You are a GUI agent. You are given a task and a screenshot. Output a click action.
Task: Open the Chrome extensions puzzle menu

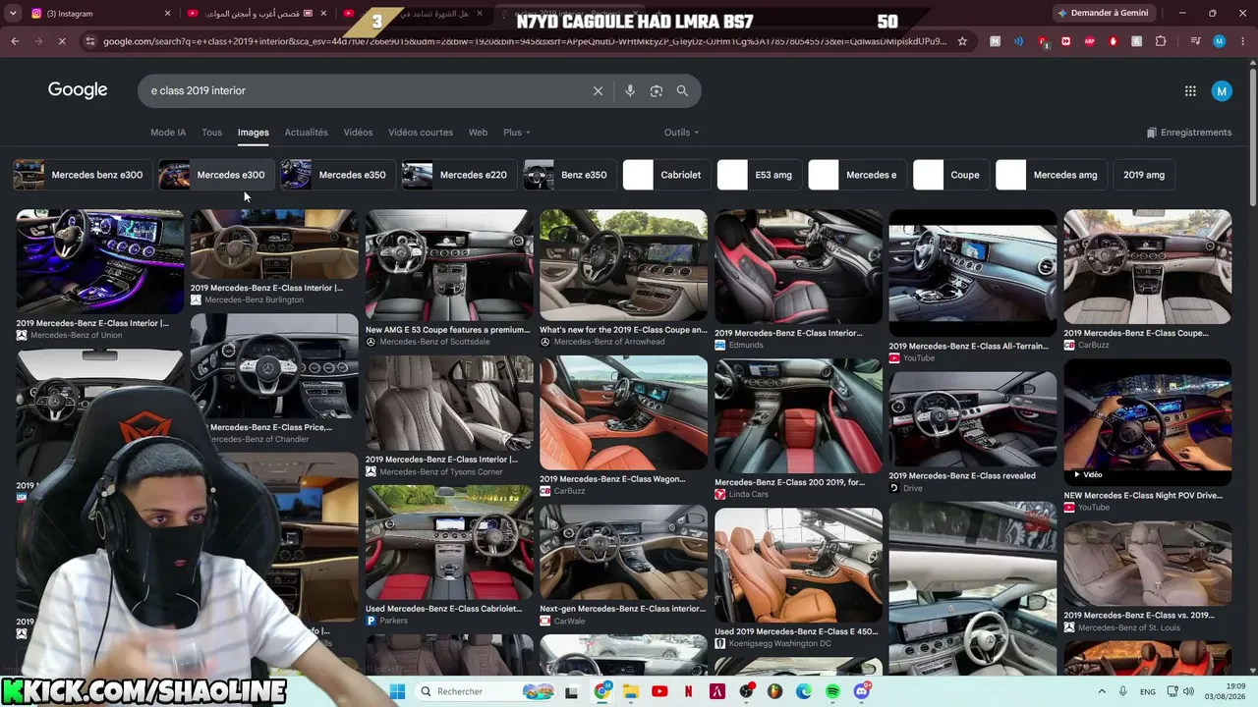click(x=1161, y=41)
